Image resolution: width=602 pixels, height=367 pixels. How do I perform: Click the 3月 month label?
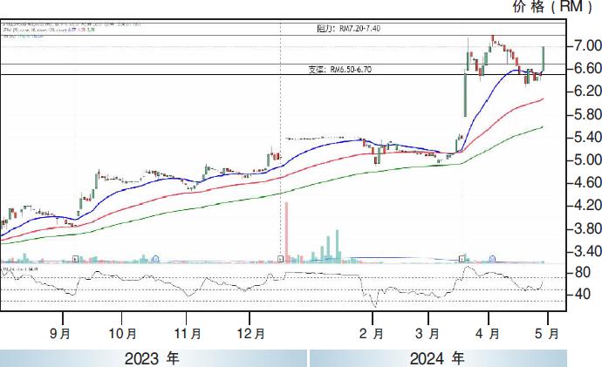coord(428,334)
